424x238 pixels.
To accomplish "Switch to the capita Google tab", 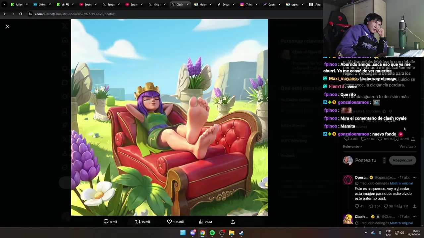I will 295,5.
